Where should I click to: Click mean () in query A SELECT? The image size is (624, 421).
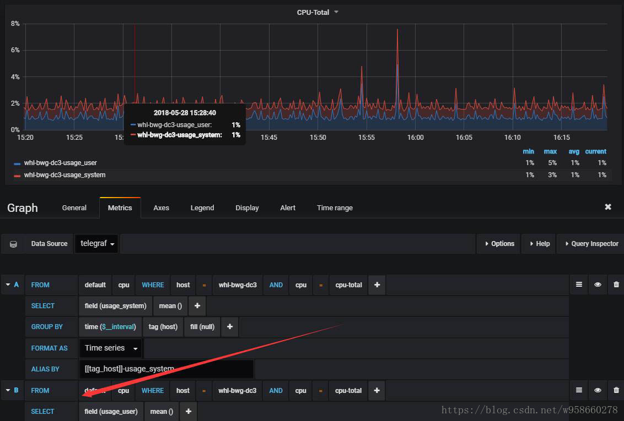(x=170, y=306)
